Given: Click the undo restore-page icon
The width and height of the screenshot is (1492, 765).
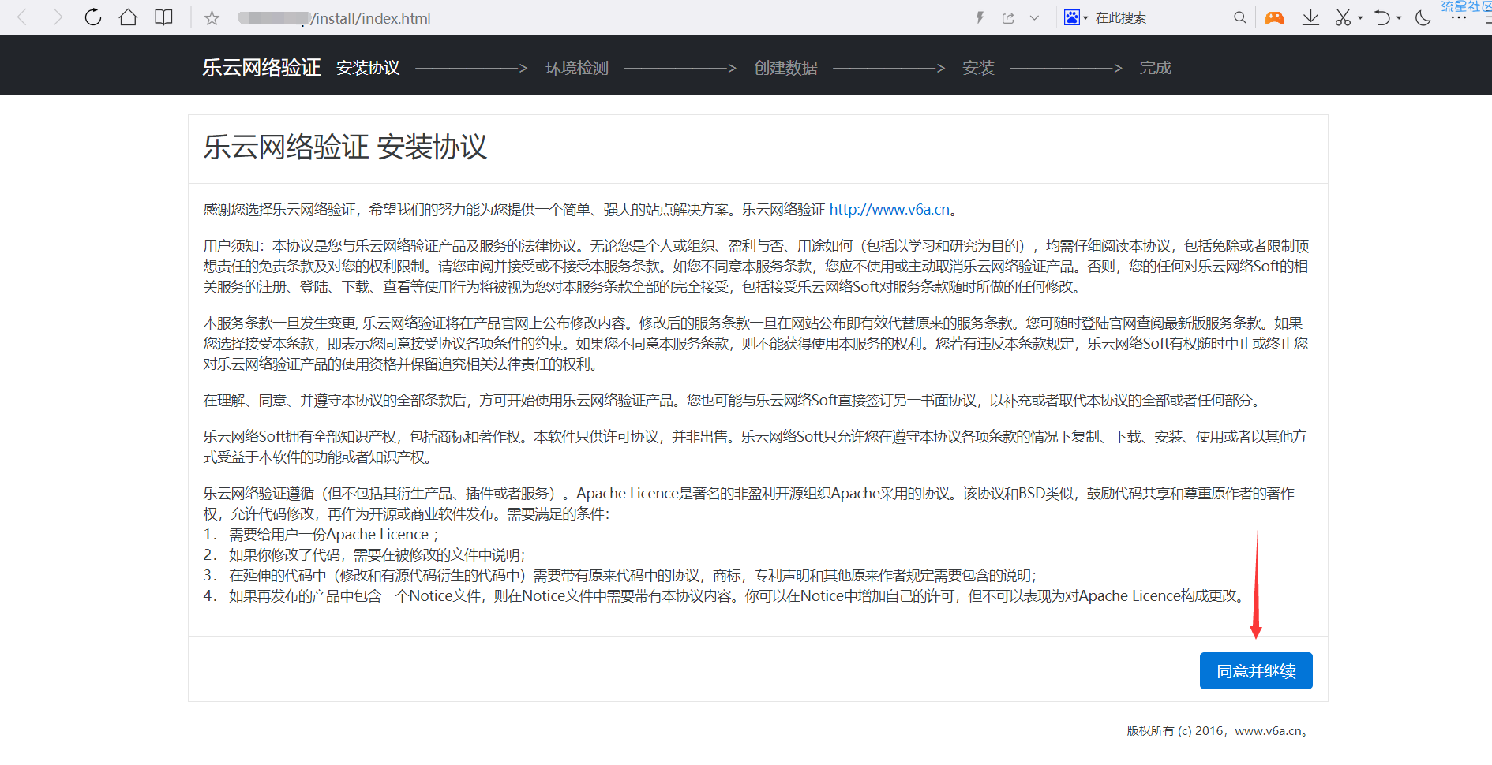Looking at the screenshot, I should (1382, 17).
